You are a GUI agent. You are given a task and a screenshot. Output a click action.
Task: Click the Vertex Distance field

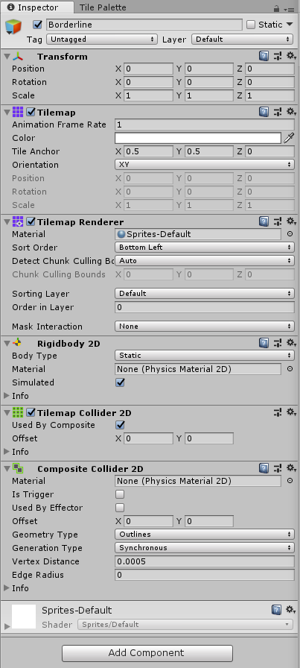(x=205, y=561)
